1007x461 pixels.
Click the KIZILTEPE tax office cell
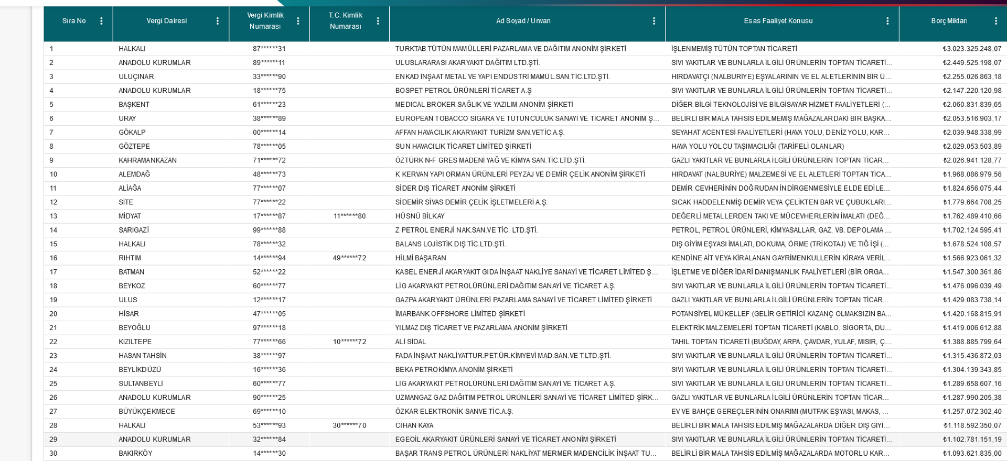(x=171, y=342)
